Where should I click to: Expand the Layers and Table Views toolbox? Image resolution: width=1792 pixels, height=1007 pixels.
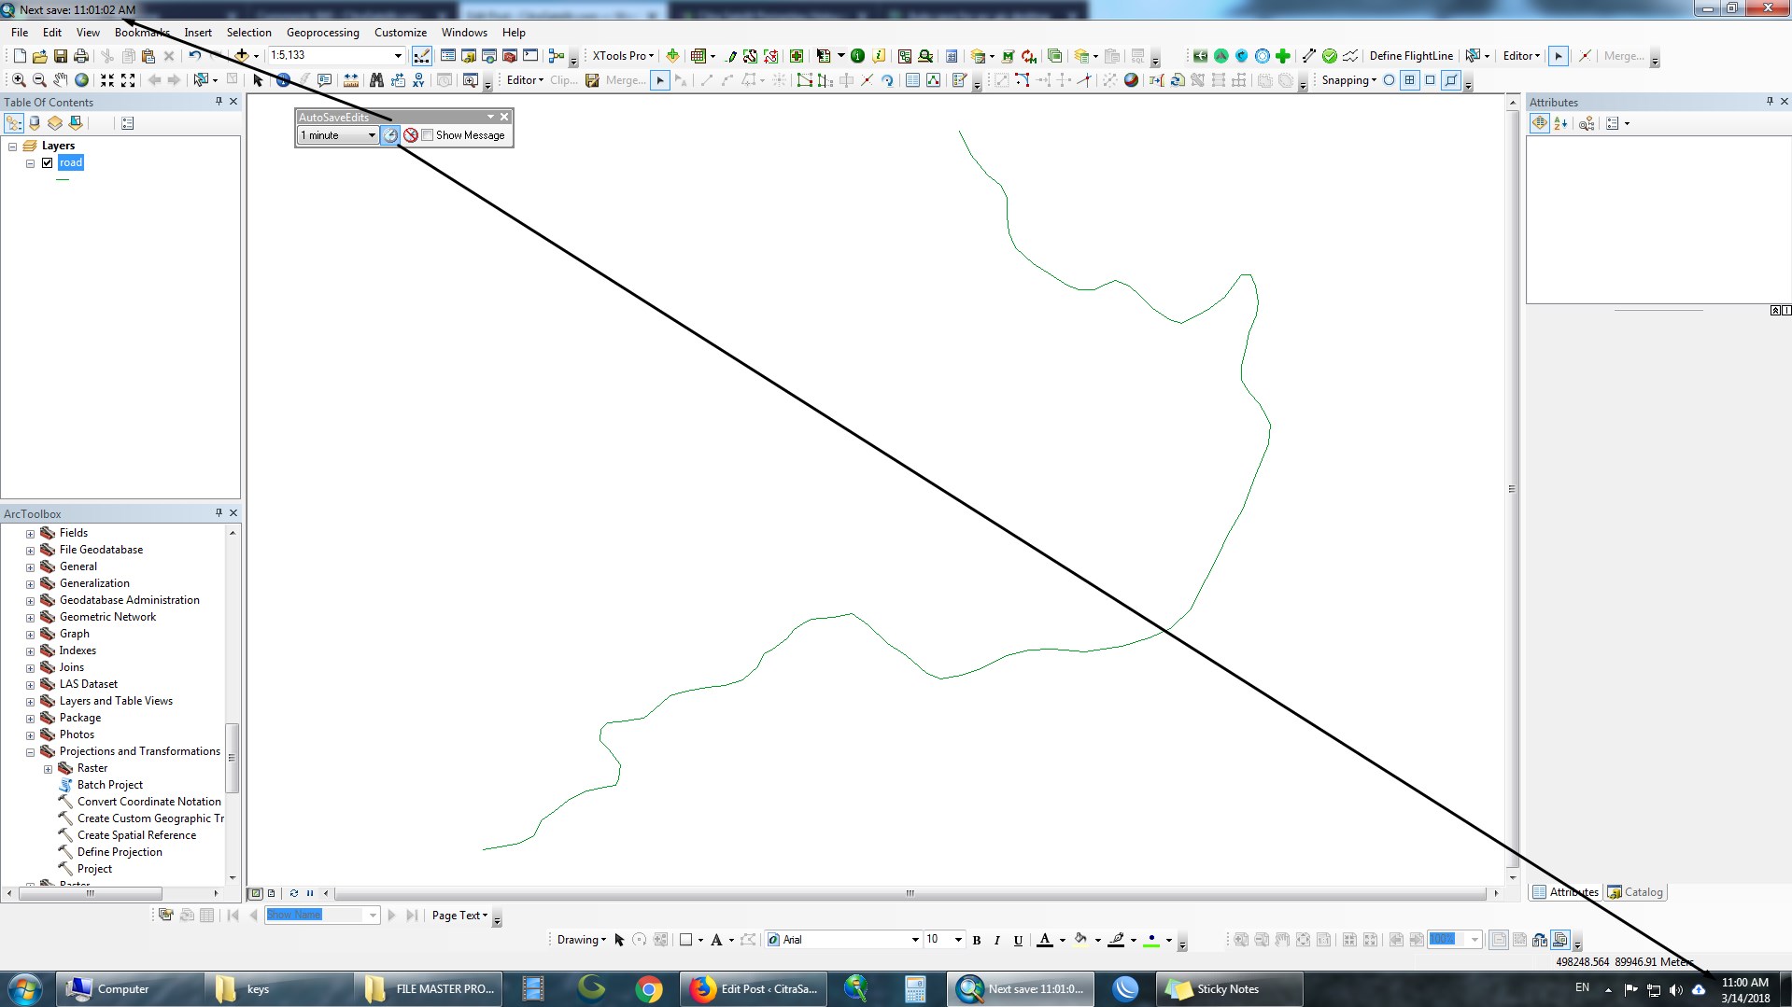[x=30, y=702]
